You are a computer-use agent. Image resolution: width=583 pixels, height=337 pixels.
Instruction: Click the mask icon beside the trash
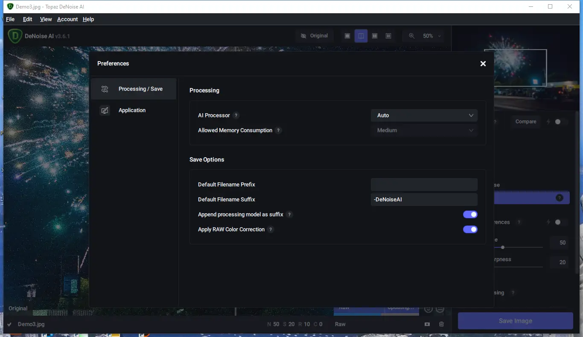[x=427, y=324]
